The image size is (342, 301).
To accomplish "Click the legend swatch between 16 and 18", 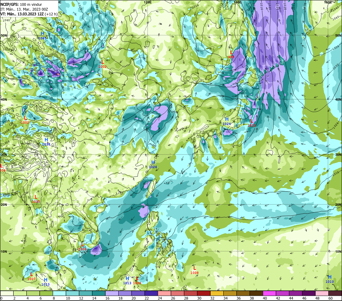I will click(x=112, y=293).
